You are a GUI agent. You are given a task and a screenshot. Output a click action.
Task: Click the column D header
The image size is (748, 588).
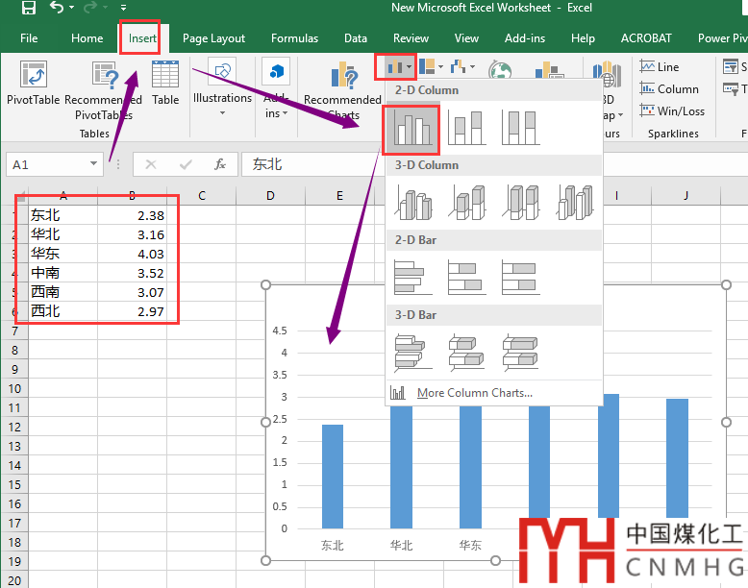point(270,196)
